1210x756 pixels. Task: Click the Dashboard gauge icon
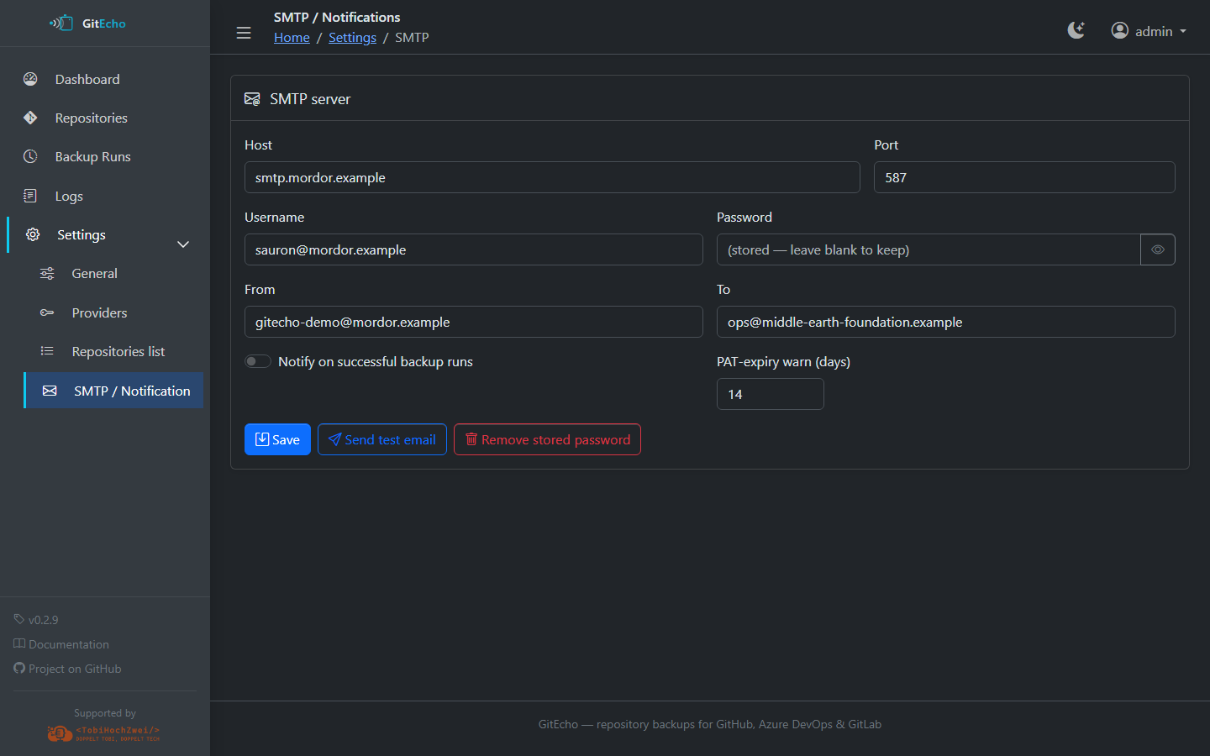pyautogui.click(x=30, y=79)
